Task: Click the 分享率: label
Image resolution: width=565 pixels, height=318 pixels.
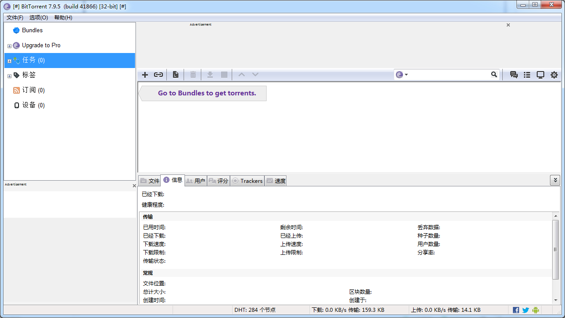Action: click(426, 253)
